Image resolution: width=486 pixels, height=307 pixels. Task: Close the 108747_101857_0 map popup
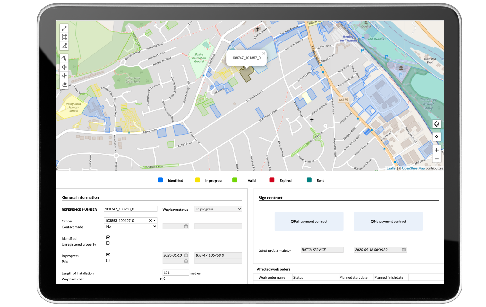click(x=264, y=53)
